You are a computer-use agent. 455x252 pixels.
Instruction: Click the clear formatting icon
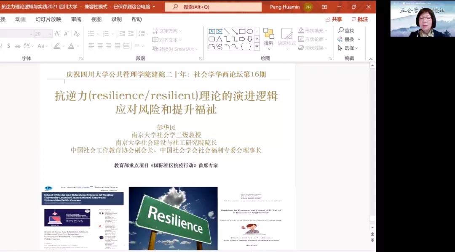click(x=77, y=34)
